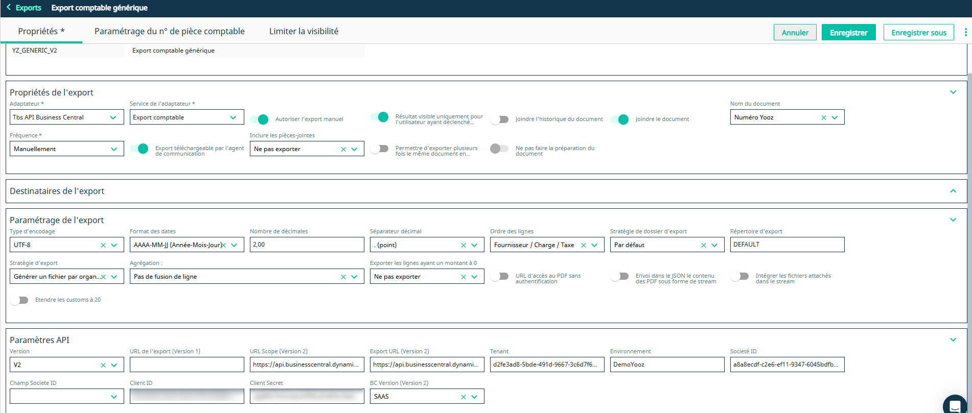Expand the Destinataires de l'export section
972x413 pixels.
[953, 191]
